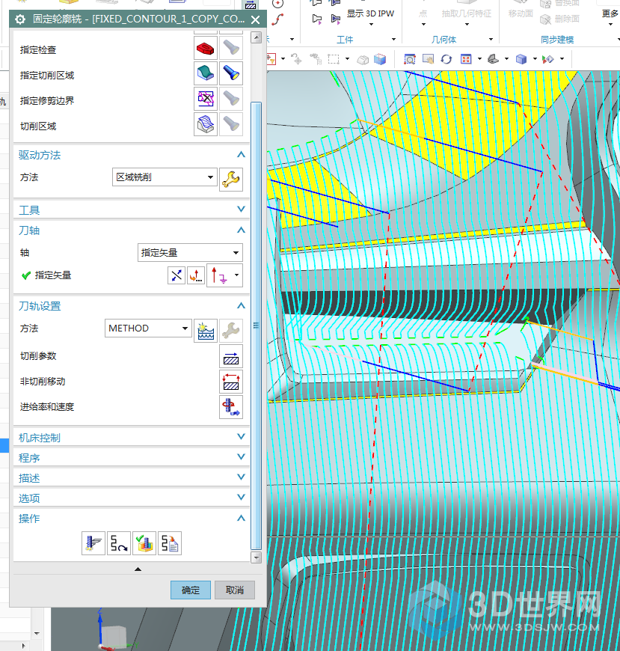620x651 pixels.
Task: Click the Specify Trim Boundaries icon
Action: pyautogui.click(x=206, y=100)
